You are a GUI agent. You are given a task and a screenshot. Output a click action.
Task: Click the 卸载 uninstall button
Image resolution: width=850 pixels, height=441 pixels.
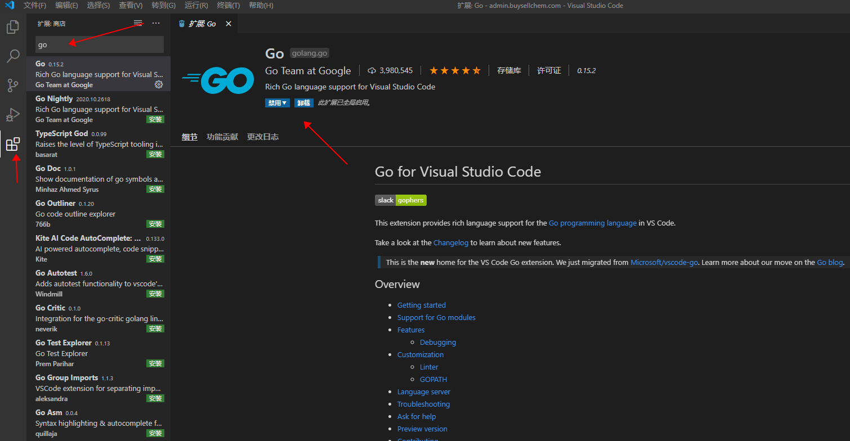pos(304,103)
